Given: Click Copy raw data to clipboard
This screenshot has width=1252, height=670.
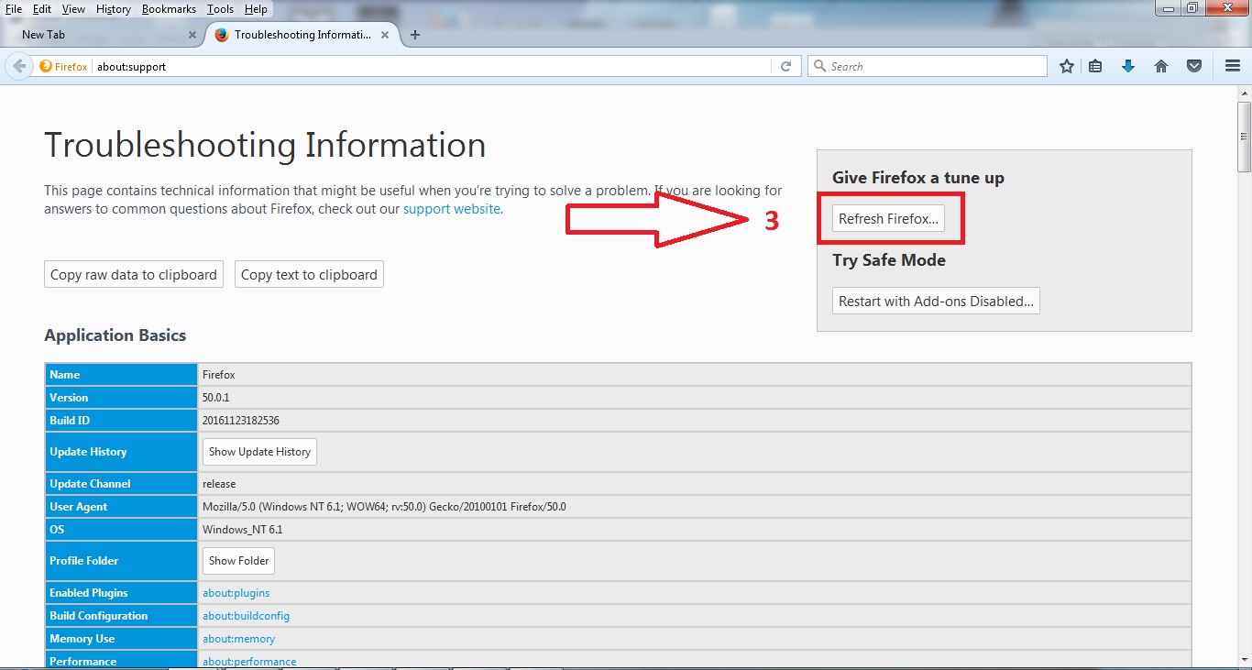Looking at the screenshot, I should 134,274.
